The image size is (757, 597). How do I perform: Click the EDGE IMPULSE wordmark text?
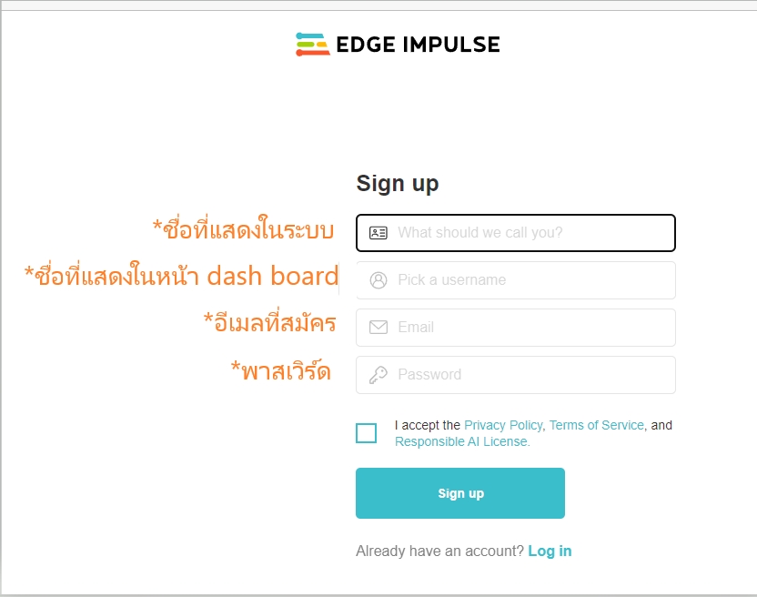(419, 44)
